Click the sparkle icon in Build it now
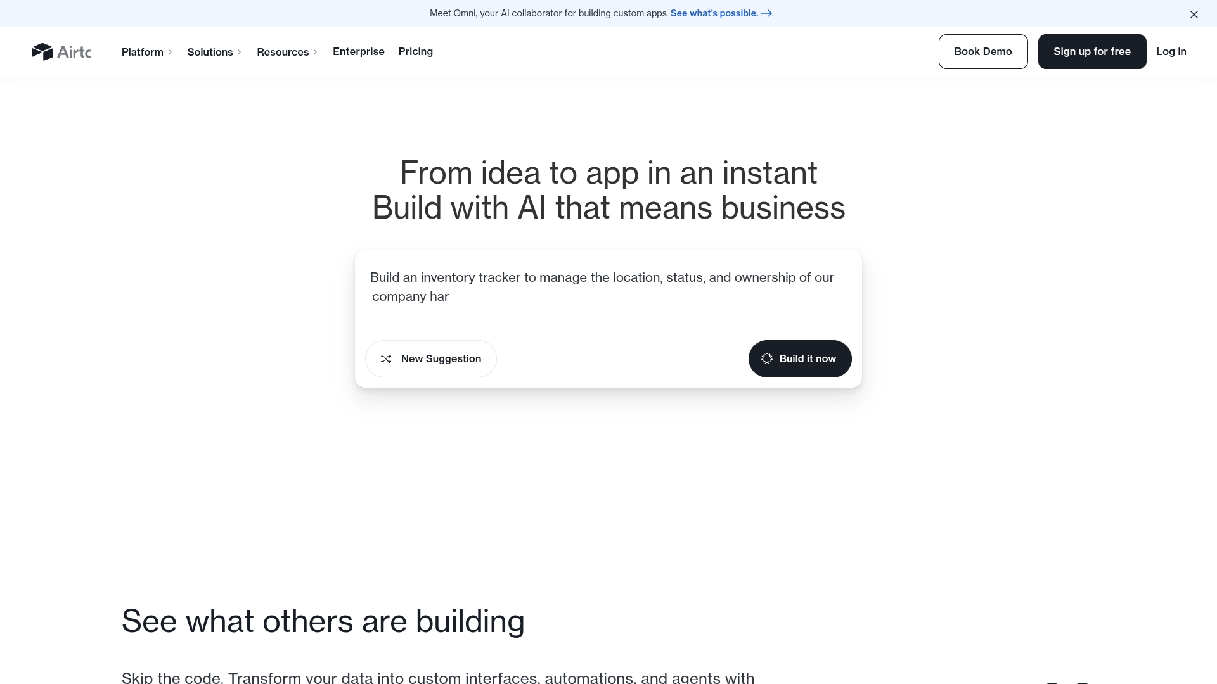This screenshot has height=684, width=1217. tap(767, 359)
